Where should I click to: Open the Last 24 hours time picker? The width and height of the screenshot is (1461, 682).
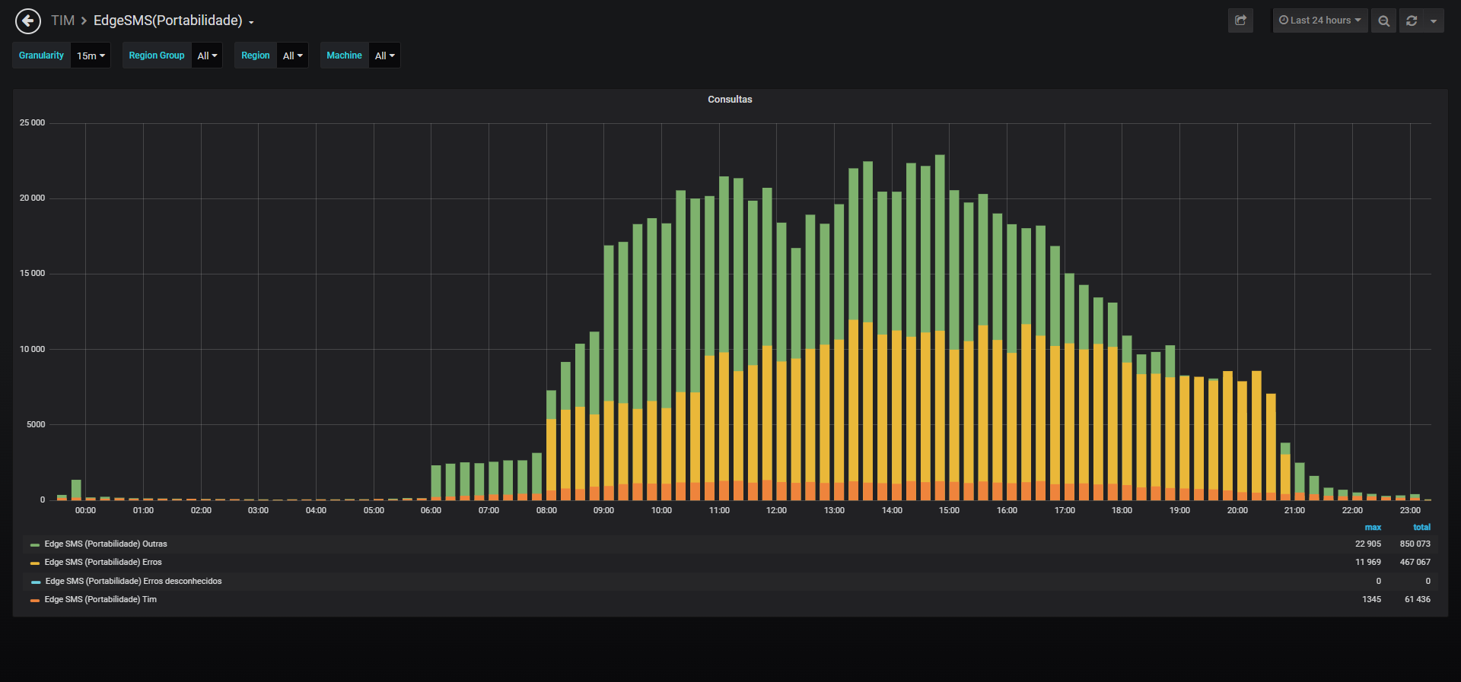(1320, 21)
